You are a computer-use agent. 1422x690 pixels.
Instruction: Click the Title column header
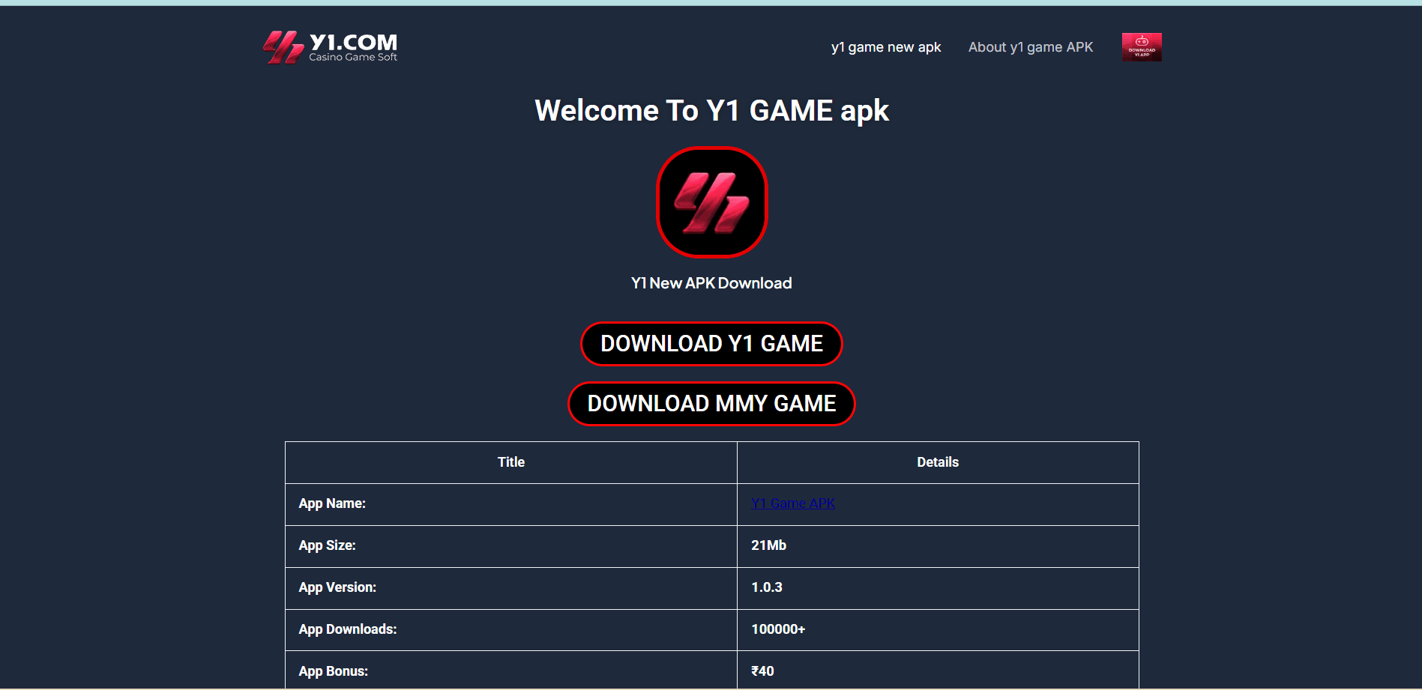(510, 461)
